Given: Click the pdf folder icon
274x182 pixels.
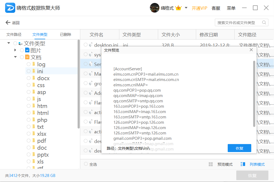Looking at the screenshot, I should (x=34, y=141).
